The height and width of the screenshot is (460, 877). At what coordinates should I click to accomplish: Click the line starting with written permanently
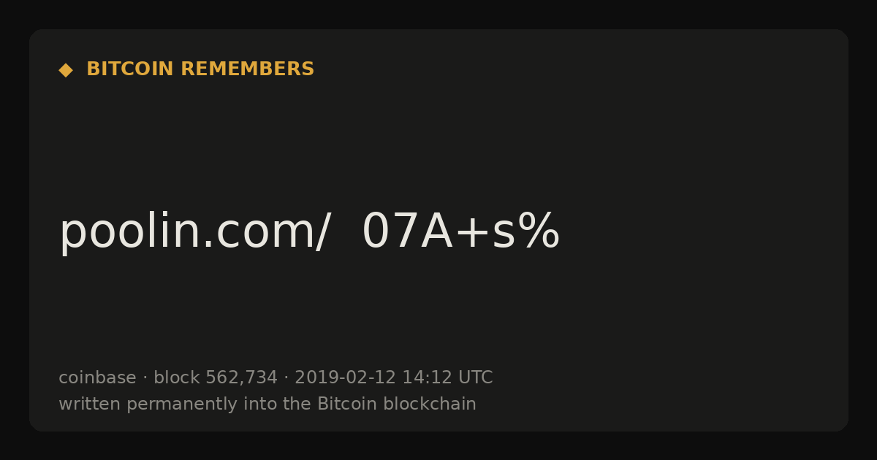(x=267, y=405)
